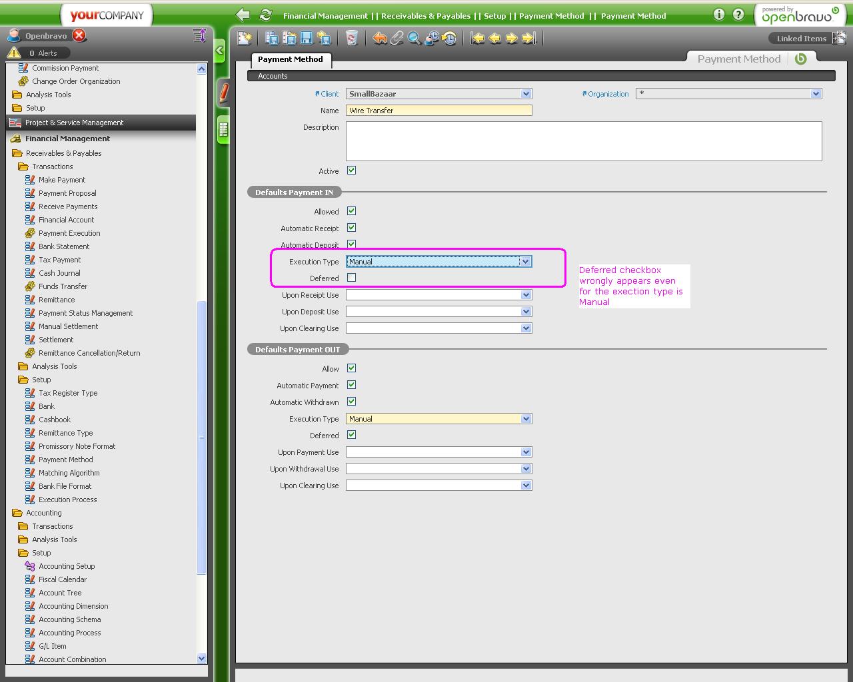Screen dimensions: 853x682
Task: Toggle the Automatic Payment checkbox
Action: click(351, 385)
